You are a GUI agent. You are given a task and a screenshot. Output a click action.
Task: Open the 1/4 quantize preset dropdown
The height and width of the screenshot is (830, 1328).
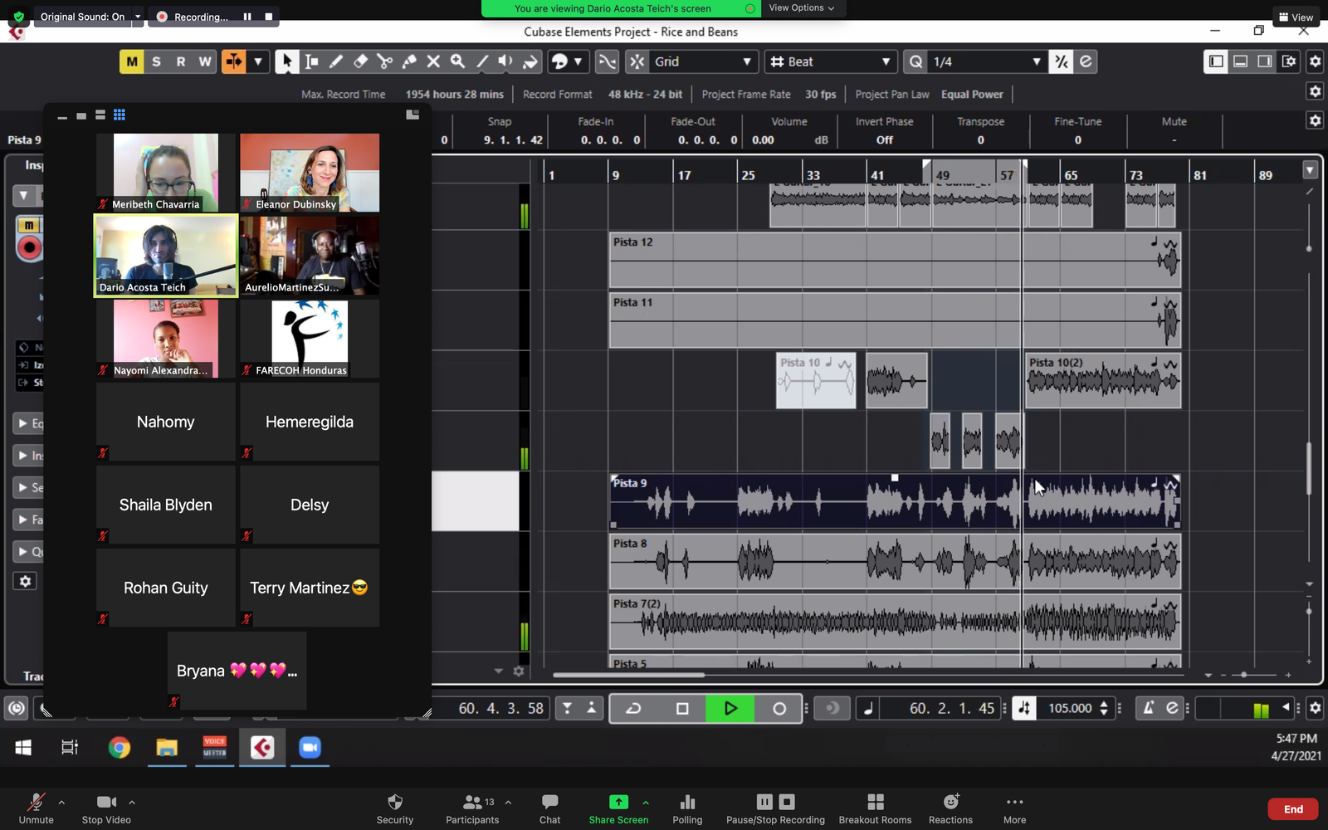[x=985, y=61]
